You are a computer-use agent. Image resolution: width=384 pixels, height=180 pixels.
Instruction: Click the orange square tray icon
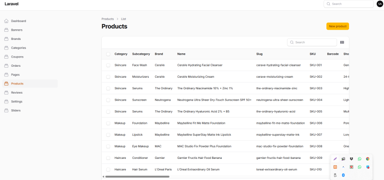click(x=335, y=167)
